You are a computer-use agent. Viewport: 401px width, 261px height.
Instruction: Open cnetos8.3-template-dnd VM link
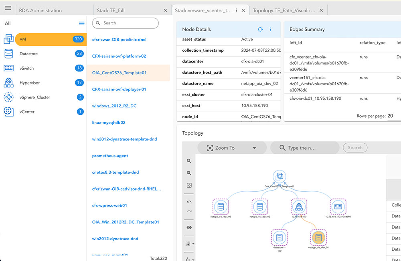(x=115, y=173)
